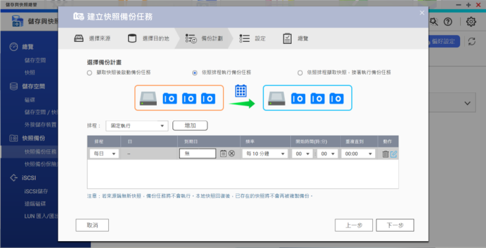
Task: Click the calendar icon beside expiry date
Action: pos(223,153)
